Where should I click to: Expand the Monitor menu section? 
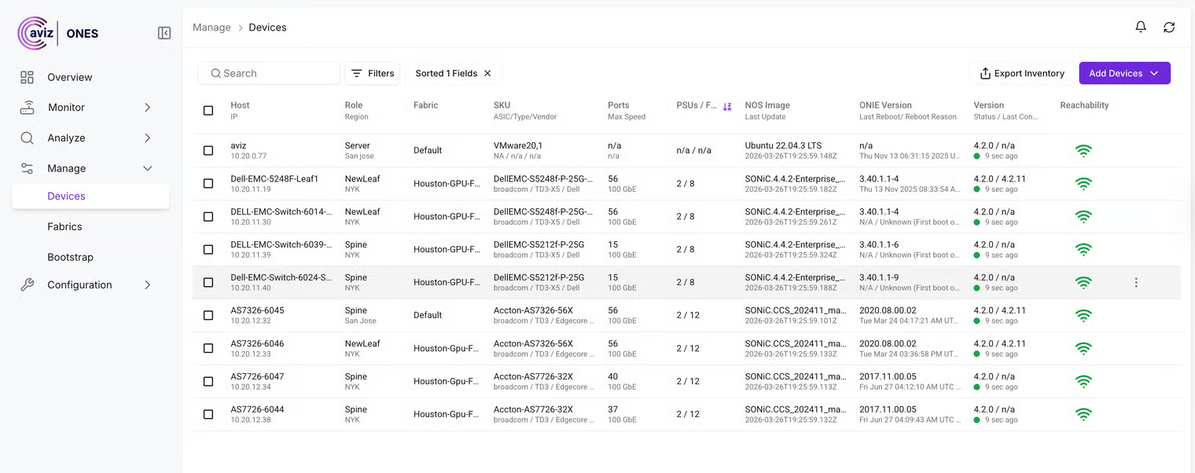click(x=86, y=108)
